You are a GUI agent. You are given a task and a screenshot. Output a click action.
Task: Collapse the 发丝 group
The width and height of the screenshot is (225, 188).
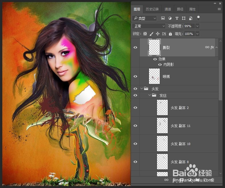coord(150,95)
